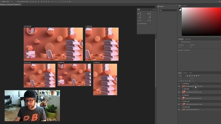Click the 4:3 1024 x 768 artboard label on canvas

27,62
